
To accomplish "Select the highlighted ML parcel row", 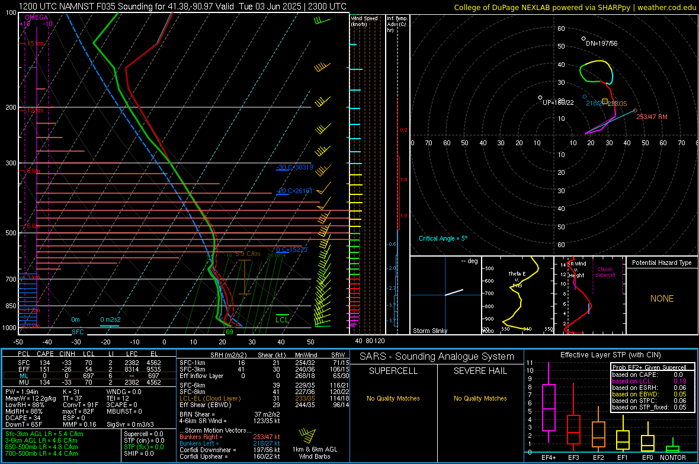I will 89,376.
